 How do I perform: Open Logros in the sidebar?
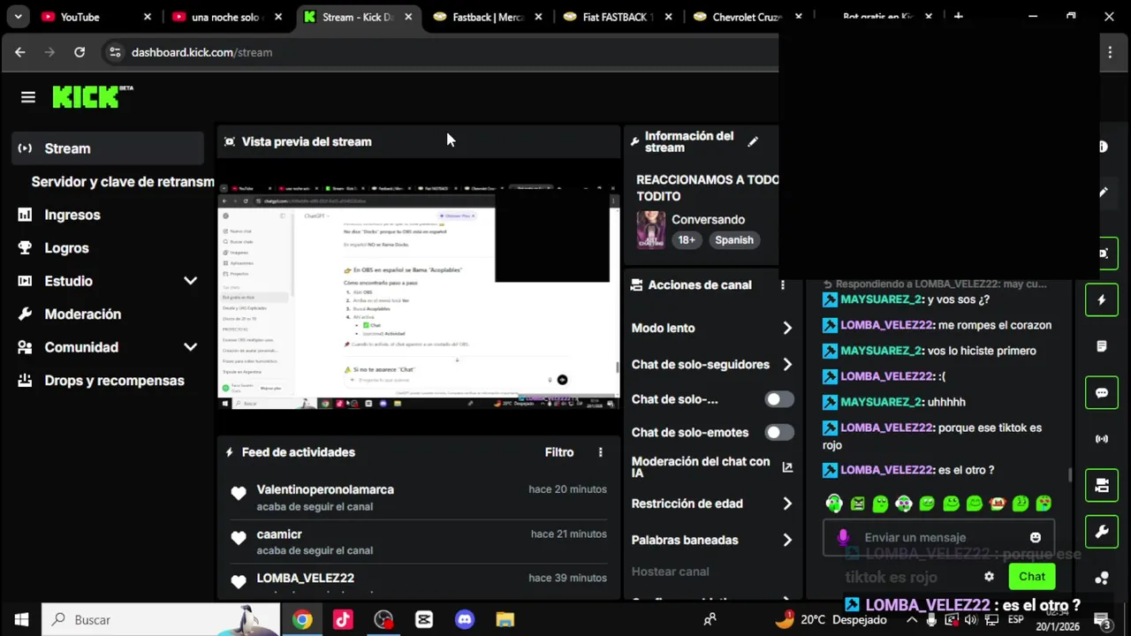click(x=108, y=248)
